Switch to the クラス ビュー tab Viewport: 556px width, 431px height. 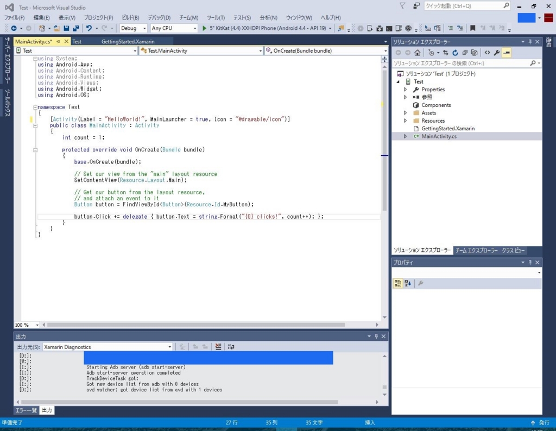[x=513, y=250]
